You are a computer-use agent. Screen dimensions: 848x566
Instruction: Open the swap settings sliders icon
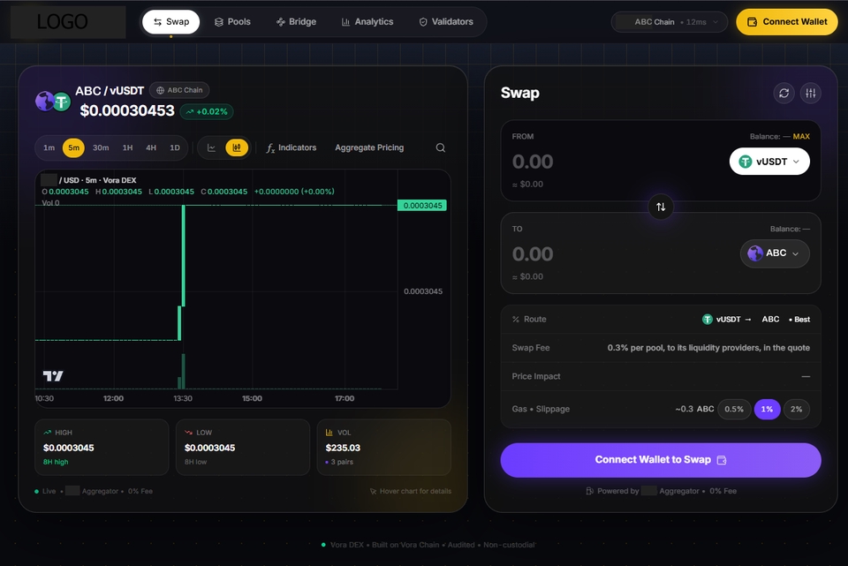[811, 93]
